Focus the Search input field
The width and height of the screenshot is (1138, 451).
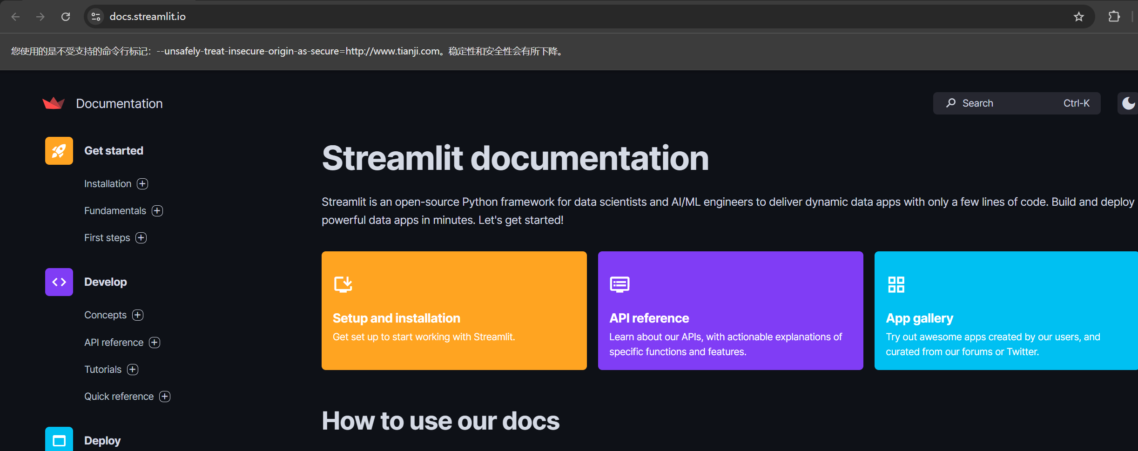(x=1017, y=103)
